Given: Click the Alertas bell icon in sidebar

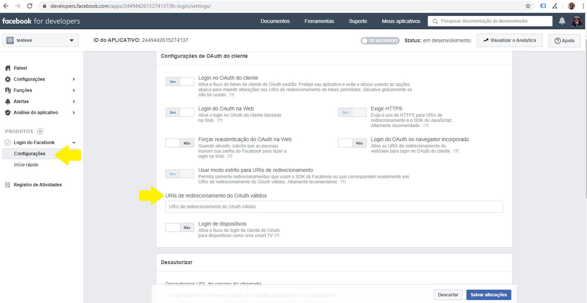Looking at the screenshot, I should tap(8, 101).
